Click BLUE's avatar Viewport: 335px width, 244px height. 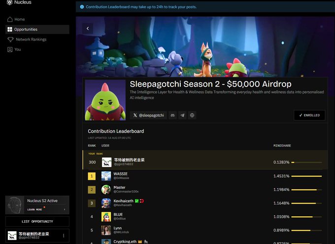[106, 217]
